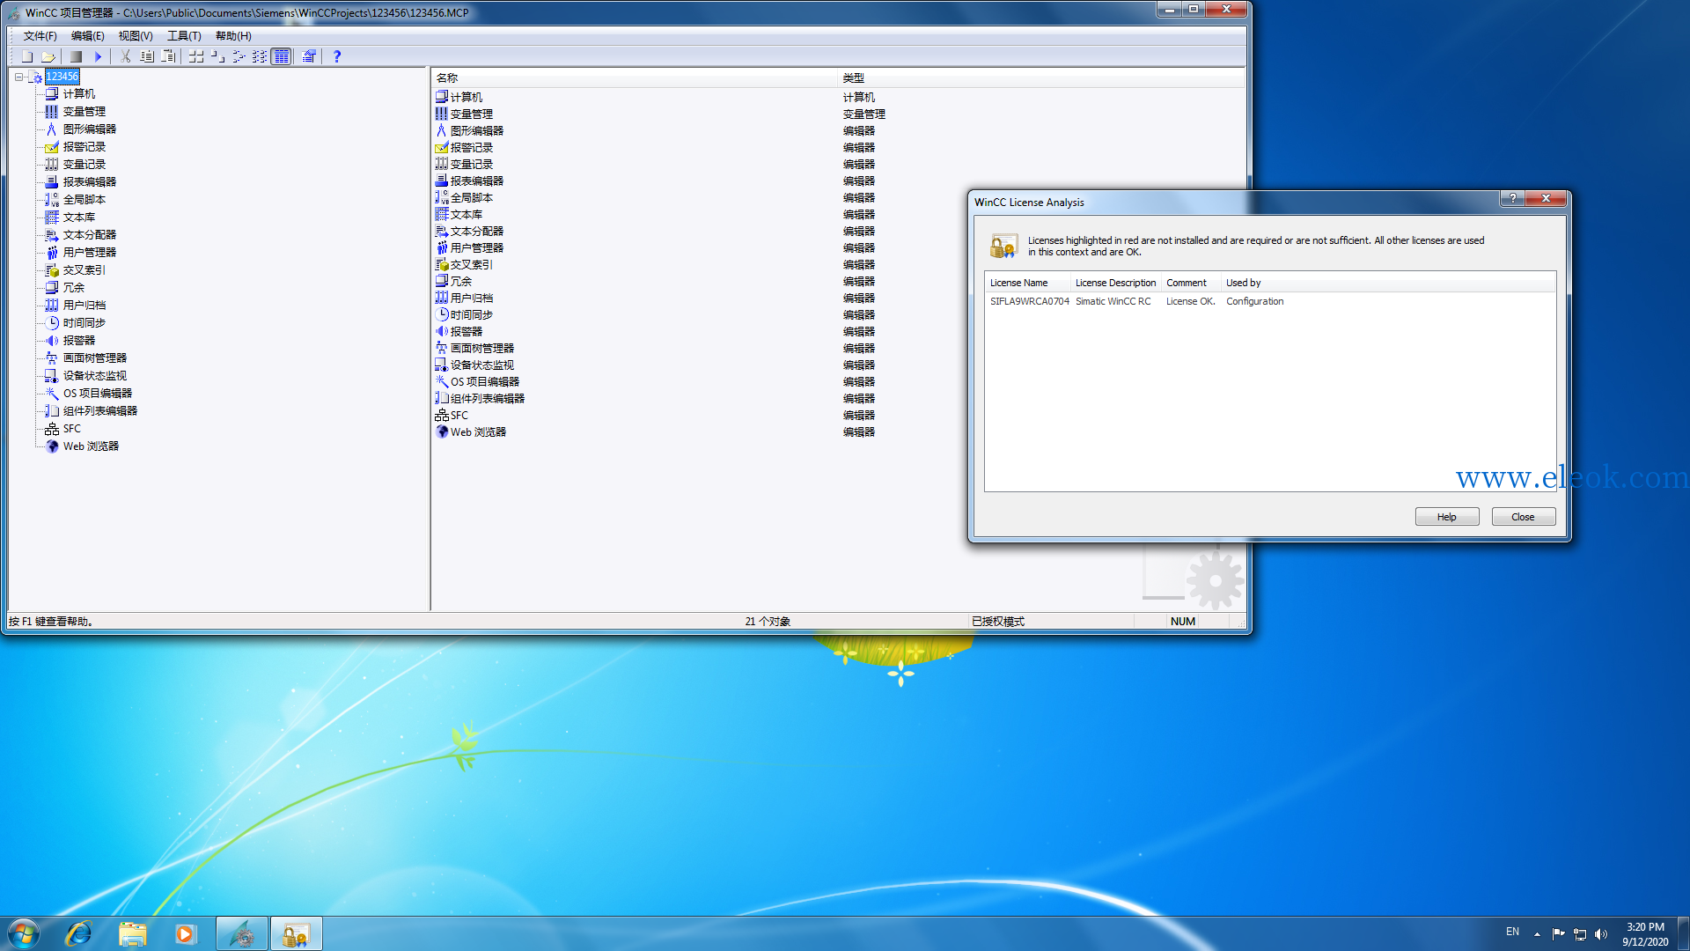
Task: Click Close in License Analysis dialog
Action: click(1523, 517)
